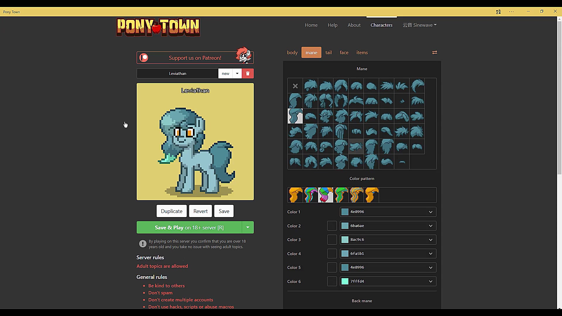The width and height of the screenshot is (562, 316).
Task: Switch to the face tab
Action: coord(344,52)
